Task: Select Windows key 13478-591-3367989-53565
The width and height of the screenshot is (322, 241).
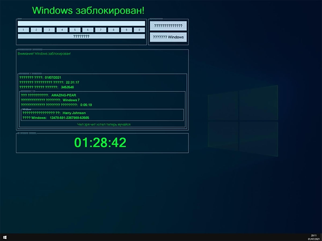Action: coord(69,118)
